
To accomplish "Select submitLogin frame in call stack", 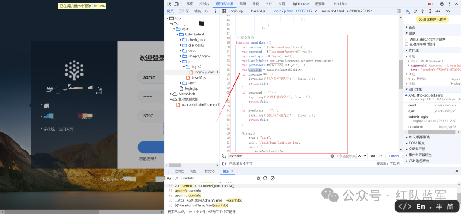I will click(x=418, y=117).
